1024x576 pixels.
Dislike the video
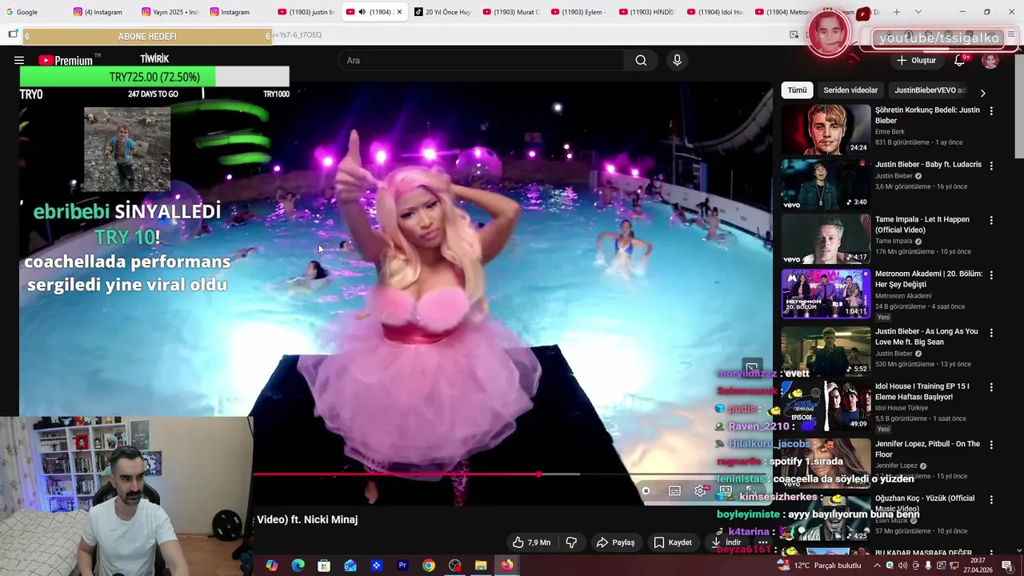pyautogui.click(x=571, y=542)
